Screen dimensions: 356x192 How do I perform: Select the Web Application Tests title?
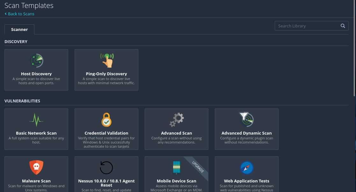(x=247, y=181)
